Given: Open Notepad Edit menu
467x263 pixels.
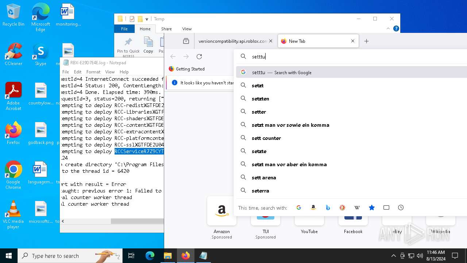Looking at the screenshot, I should (78, 72).
